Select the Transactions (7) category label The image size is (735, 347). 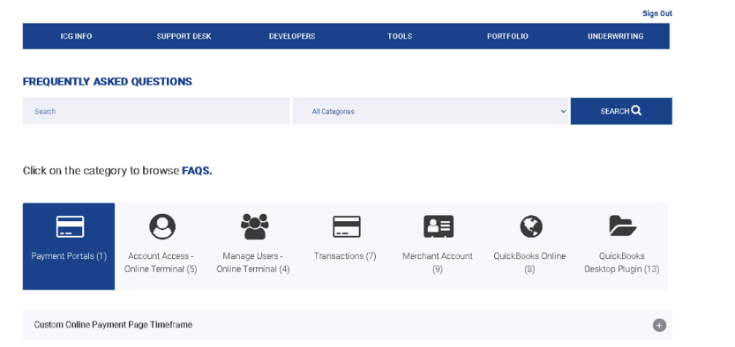tap(345, 256)
